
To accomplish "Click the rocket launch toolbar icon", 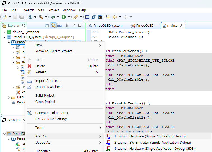I will click(x=76, y=17).
